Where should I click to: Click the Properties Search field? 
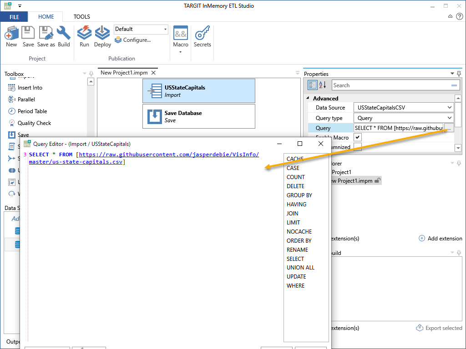point(395,85)
